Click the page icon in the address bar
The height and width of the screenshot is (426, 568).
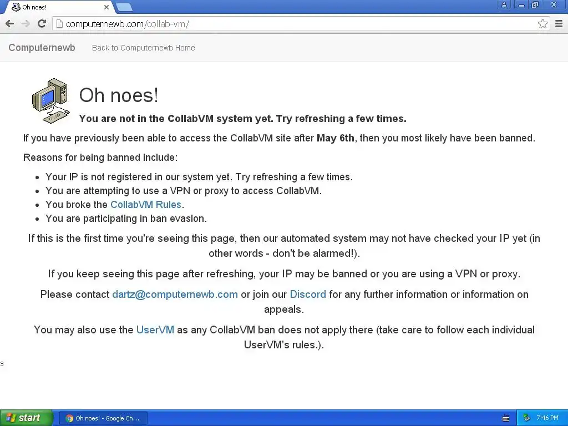pyautogui.click(x=59, y=24)
